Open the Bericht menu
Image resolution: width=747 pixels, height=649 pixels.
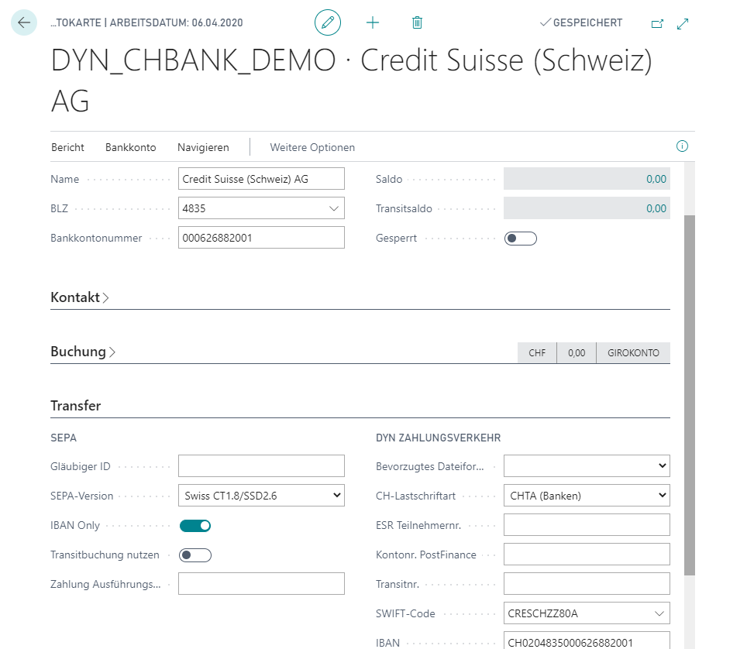[x=67, y=147]
